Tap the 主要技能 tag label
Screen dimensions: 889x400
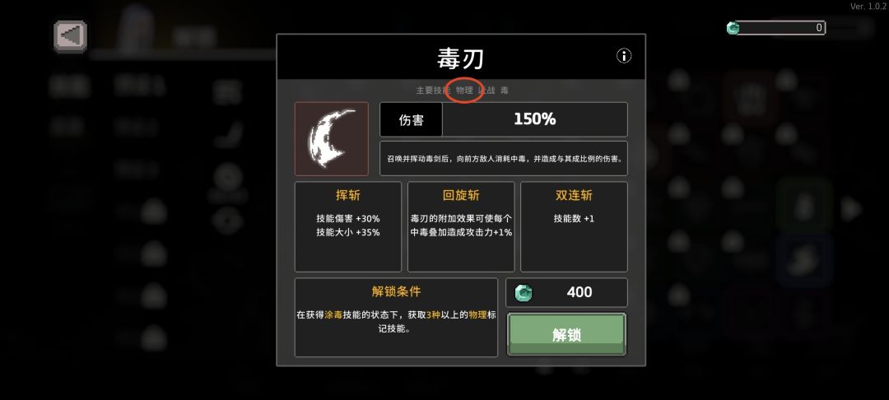(433, 90)
